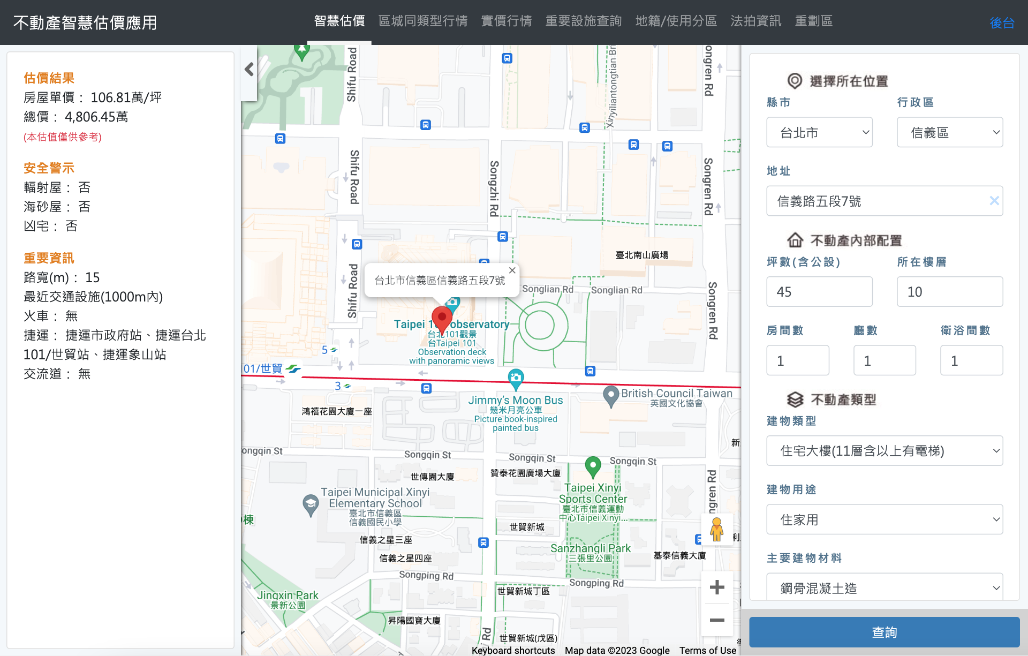Close the map address info popup
Viewport: 1028px width, 656px height.
tap(512, 270)
